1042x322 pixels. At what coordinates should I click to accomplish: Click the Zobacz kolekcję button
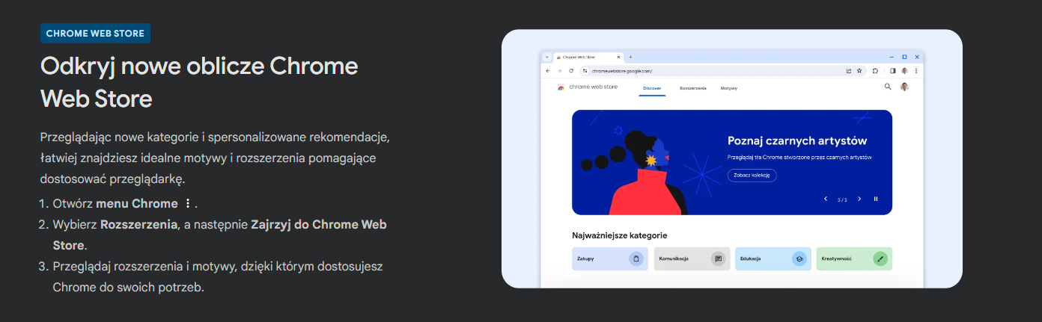click(x=752, y=176)
